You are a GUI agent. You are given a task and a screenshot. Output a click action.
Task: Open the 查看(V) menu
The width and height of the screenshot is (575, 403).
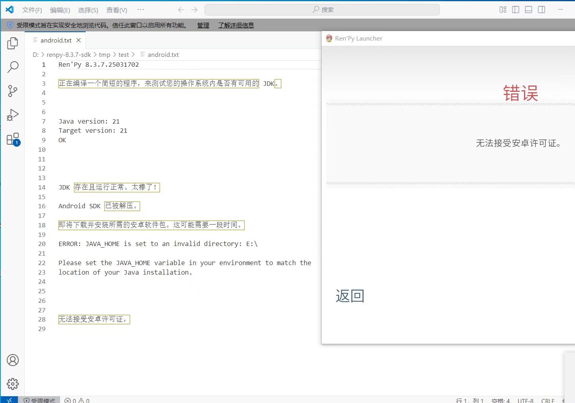click(x=117, y=10)
